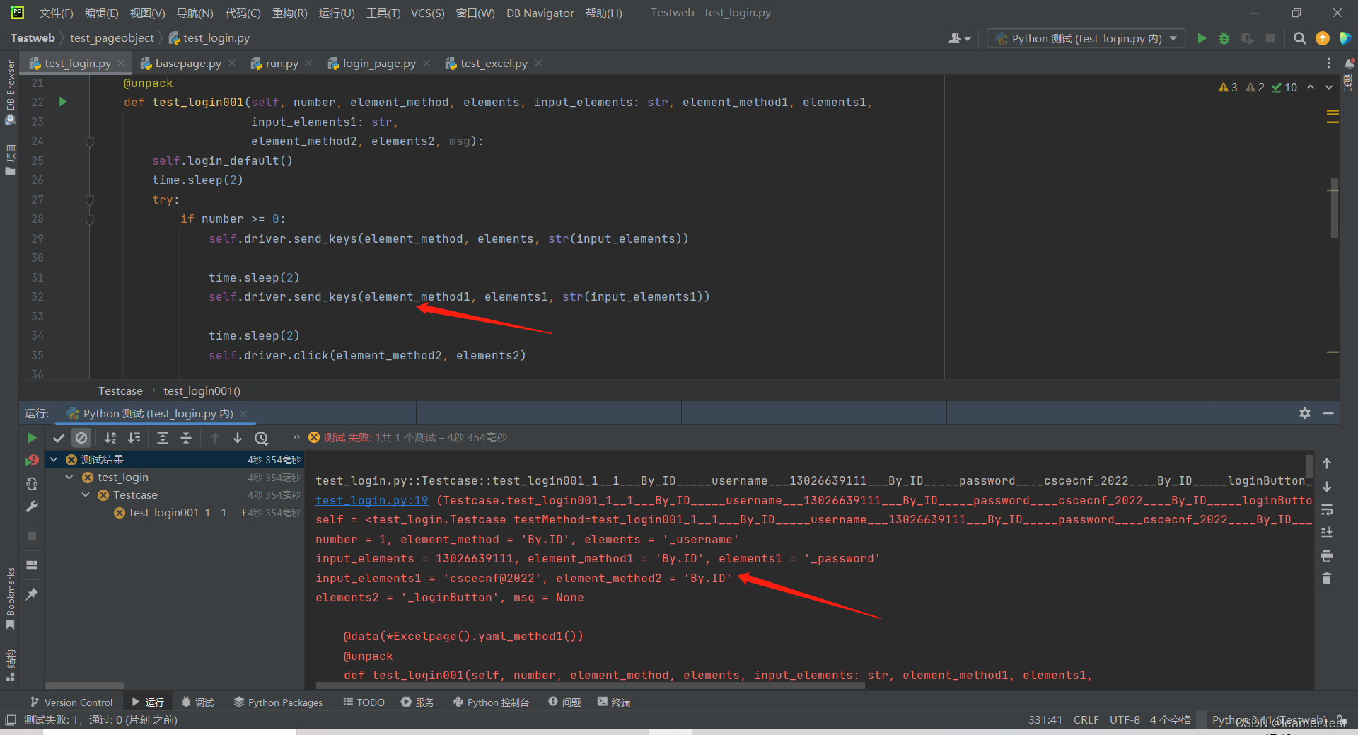Image resolution: width=1358 pixels, height=735 pixels.
Task: Open run panel settings with the gear icon
Action: [1305, 413]
